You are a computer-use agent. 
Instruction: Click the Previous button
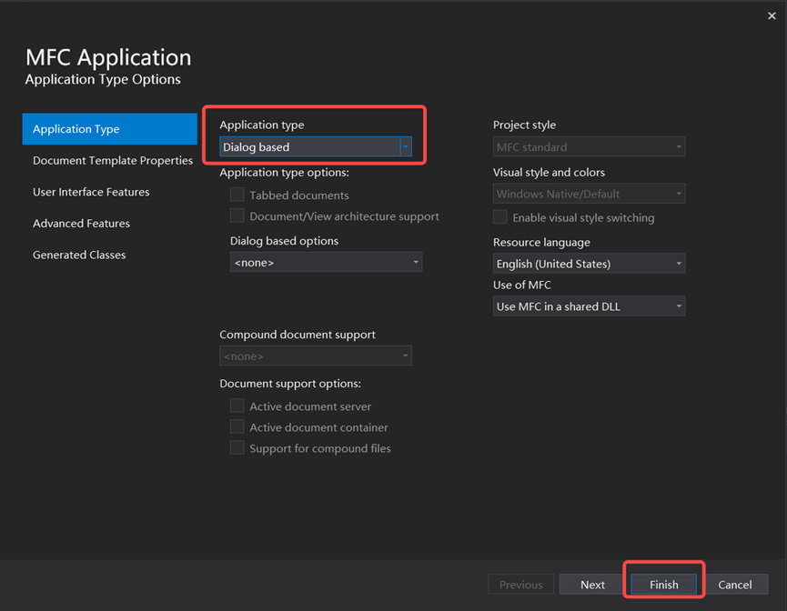tap(521, 585)
